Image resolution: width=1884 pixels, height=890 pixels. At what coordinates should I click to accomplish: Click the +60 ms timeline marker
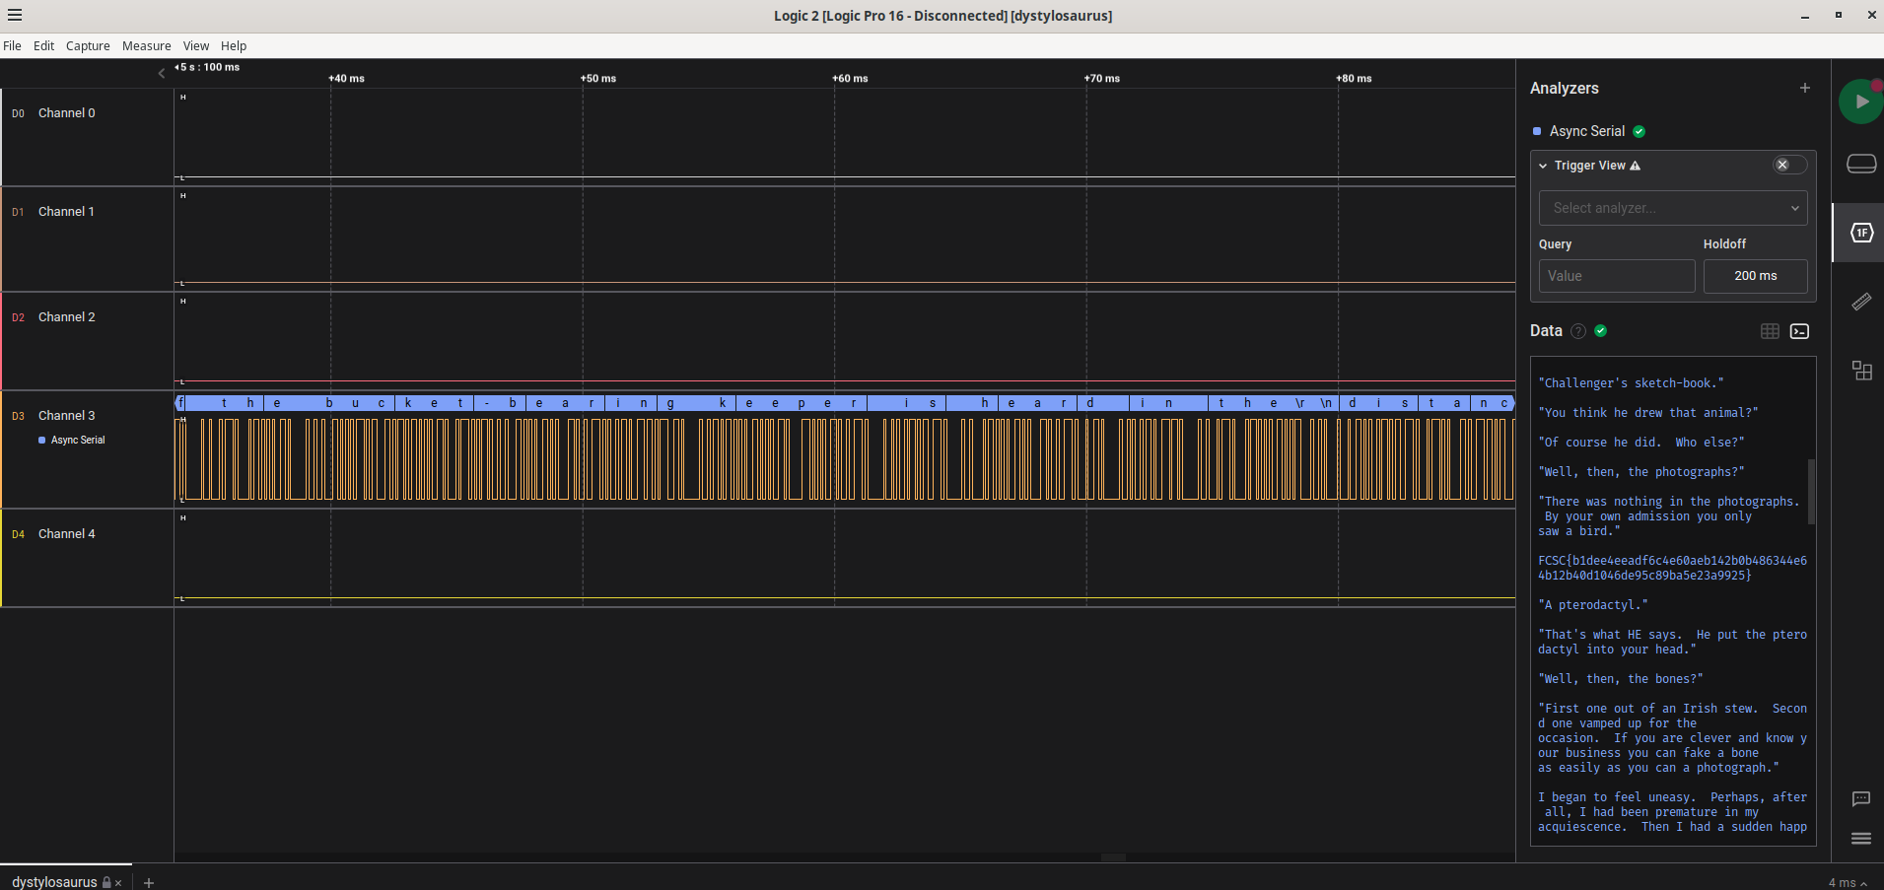pos(850,79)
